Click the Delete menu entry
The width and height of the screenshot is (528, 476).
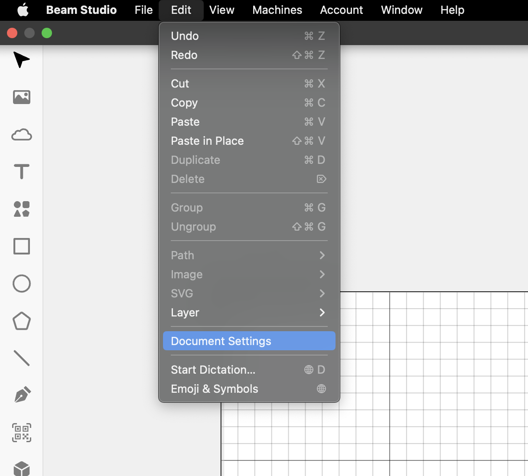point(249,179)
